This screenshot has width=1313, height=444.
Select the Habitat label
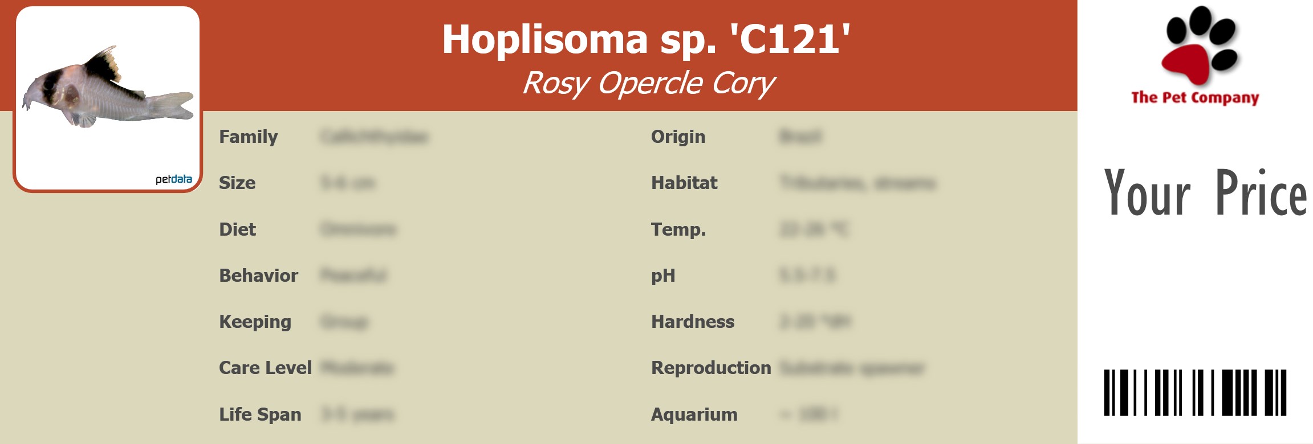(684, 183)
